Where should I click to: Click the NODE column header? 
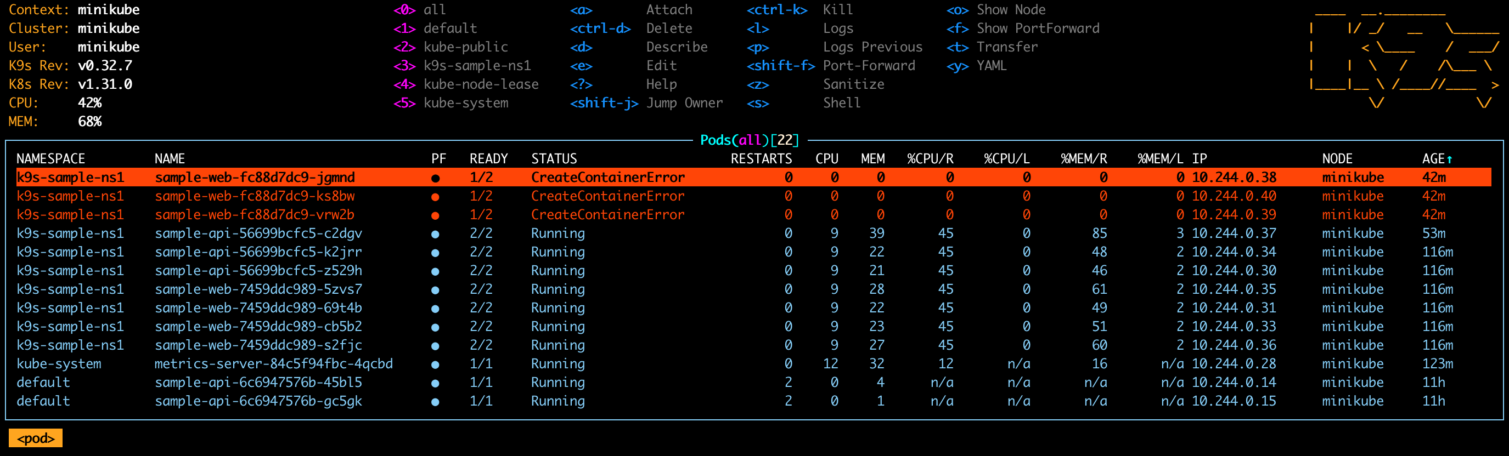(x=1337, y=158)
